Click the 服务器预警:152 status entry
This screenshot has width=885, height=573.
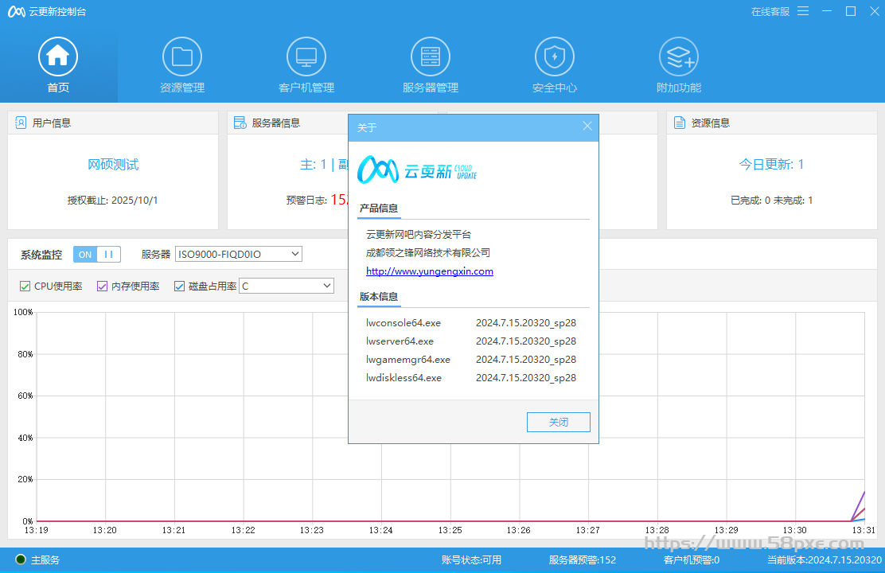pyautogui.click(x=582, y=560)
